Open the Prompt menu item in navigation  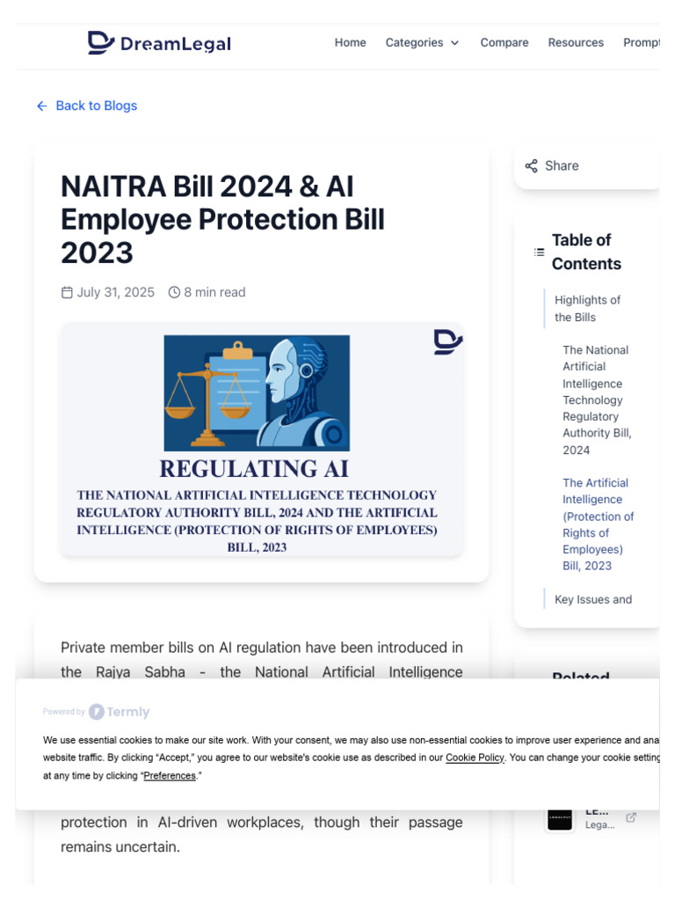642,42
